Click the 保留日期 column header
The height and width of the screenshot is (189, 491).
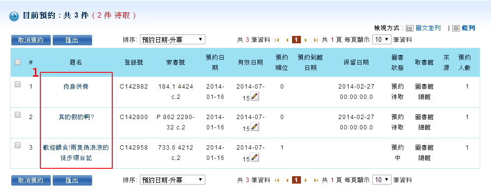click(356, 63)
